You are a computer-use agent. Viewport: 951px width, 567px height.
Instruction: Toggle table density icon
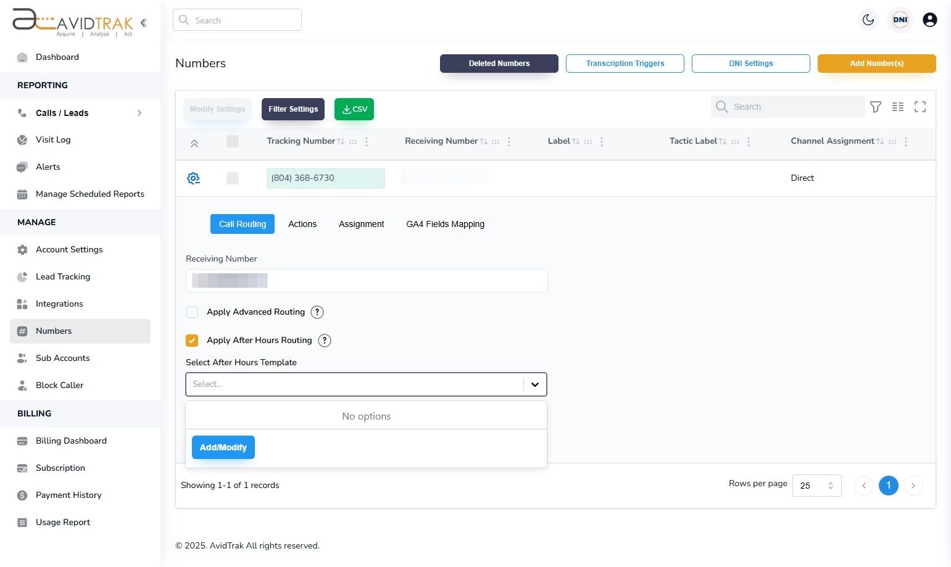coord(898,107)
